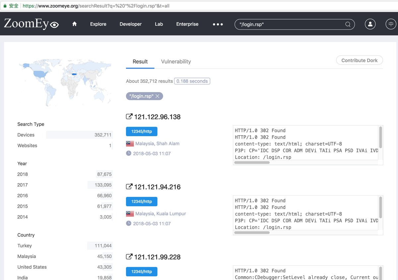Click Malaysia flag next to Shah Alam

point(130,144)
